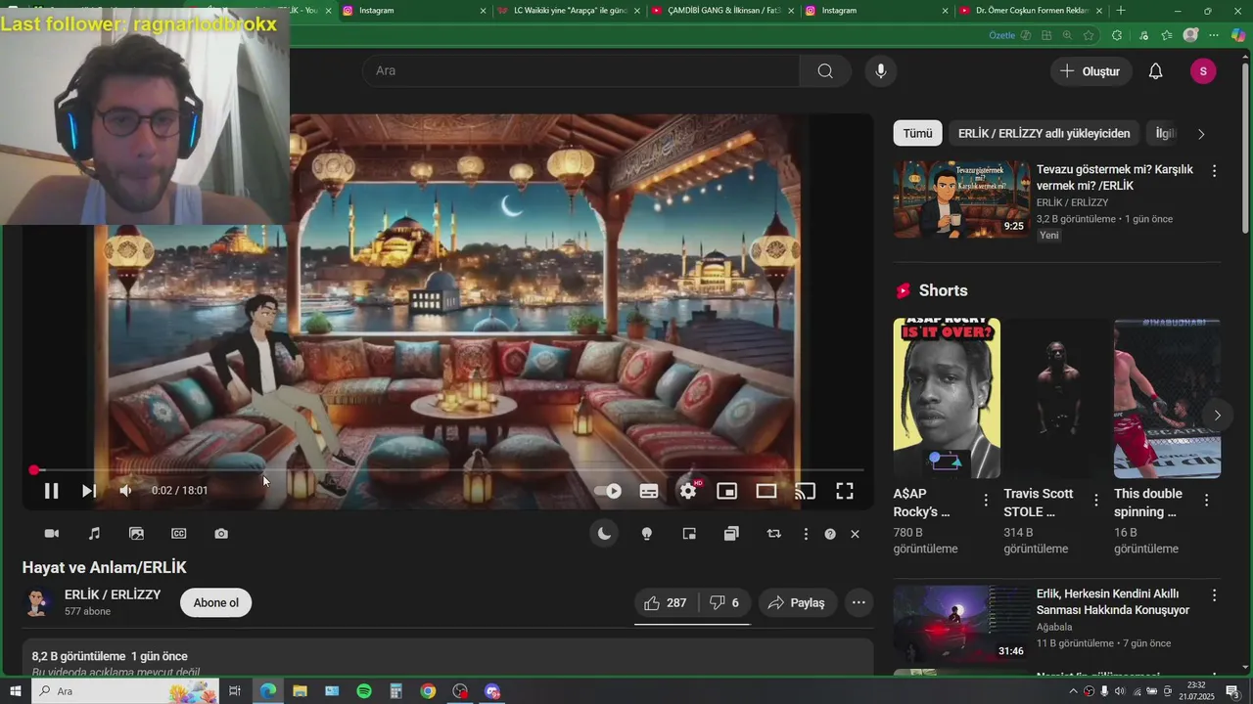
Task: Close the extension toolbar with X
Action: point(855,534)
